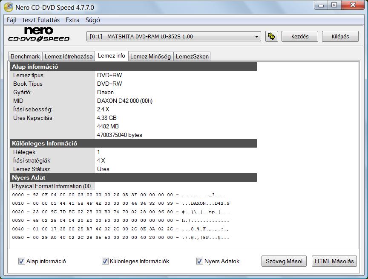Screen dimensions: 368x279
Task: Open the Extra menu
Action: (72, 20)
